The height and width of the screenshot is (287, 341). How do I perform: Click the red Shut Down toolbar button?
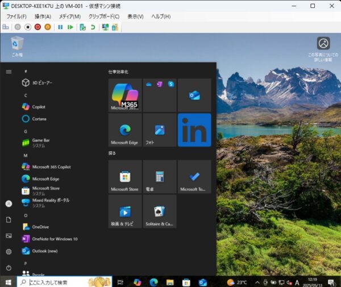(38, 27)
